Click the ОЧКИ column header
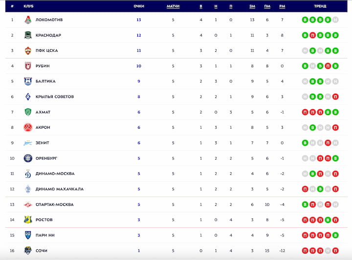 pos(139,6)
